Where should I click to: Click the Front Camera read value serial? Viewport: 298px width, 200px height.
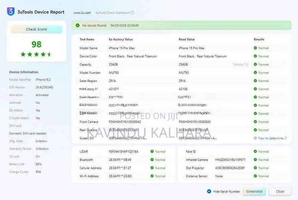click(x=195, y=122)
